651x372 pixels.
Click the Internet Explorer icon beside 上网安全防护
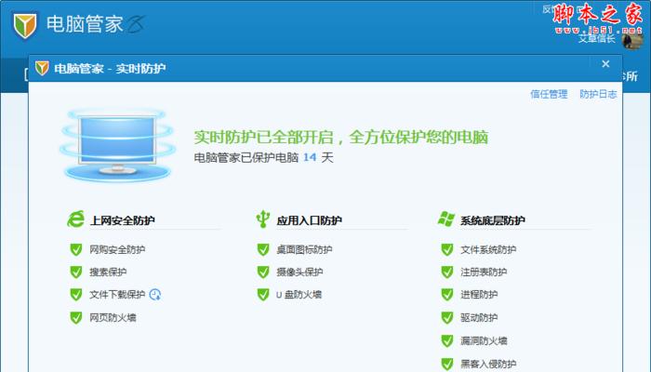(76, 219)
